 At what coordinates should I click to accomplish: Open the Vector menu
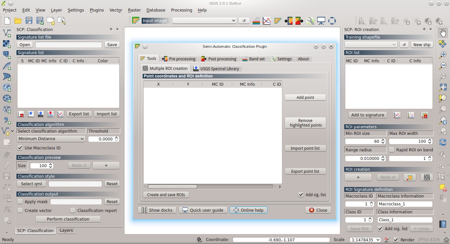[116, 10]
